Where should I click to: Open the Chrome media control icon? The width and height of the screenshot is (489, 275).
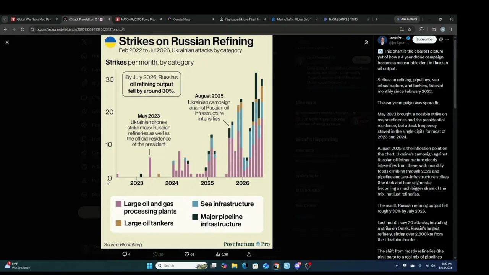(x=434, y=29)
